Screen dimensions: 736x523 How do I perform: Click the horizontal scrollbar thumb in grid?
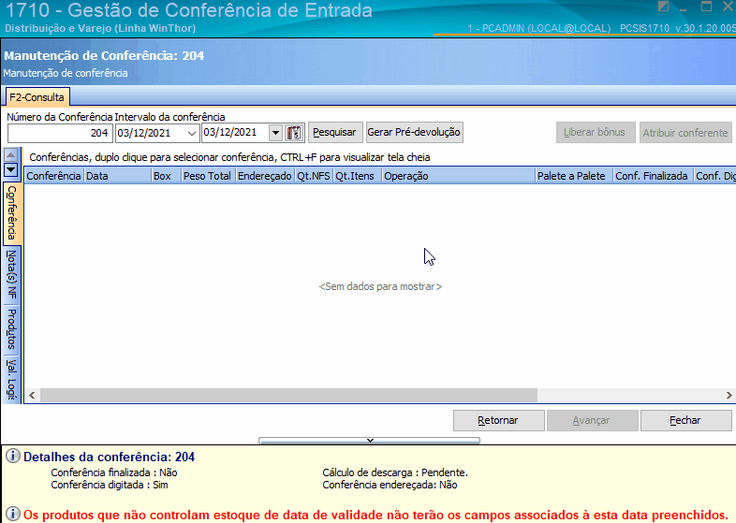288,396
